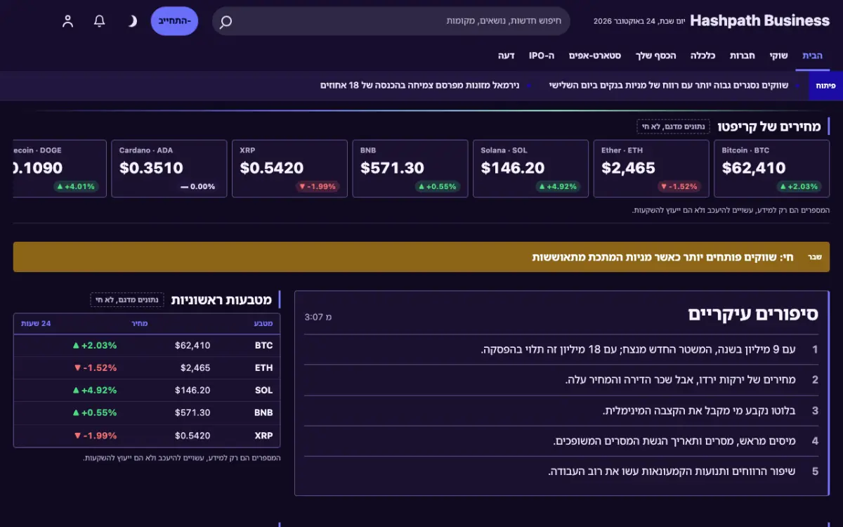The image size is (843, 527).
Task: Click the מטבעות ראשוניות heading
Action: click(x=221, y=299)
